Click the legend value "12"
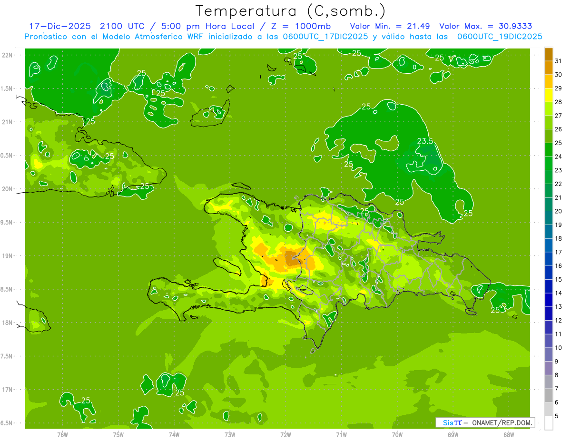 (x=558, y=320)
